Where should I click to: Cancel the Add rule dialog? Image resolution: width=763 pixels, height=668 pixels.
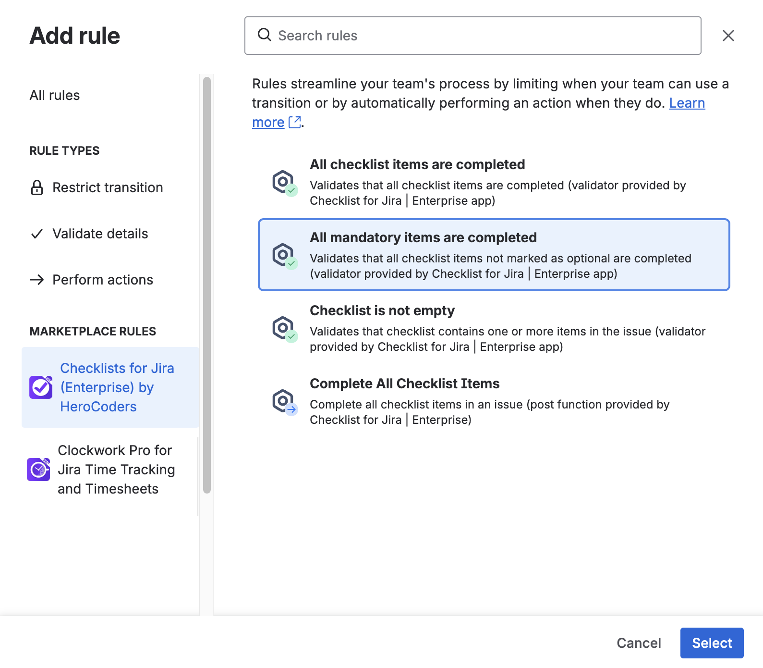click(x=638, y=643)
